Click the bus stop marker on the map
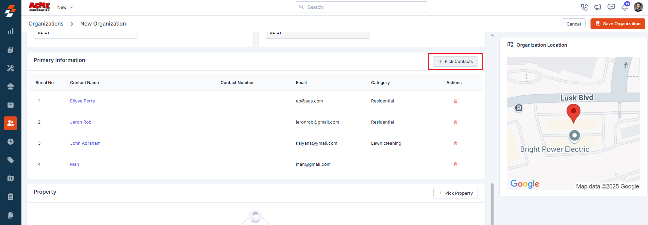The image size is (648, 225). coord(519,108)
